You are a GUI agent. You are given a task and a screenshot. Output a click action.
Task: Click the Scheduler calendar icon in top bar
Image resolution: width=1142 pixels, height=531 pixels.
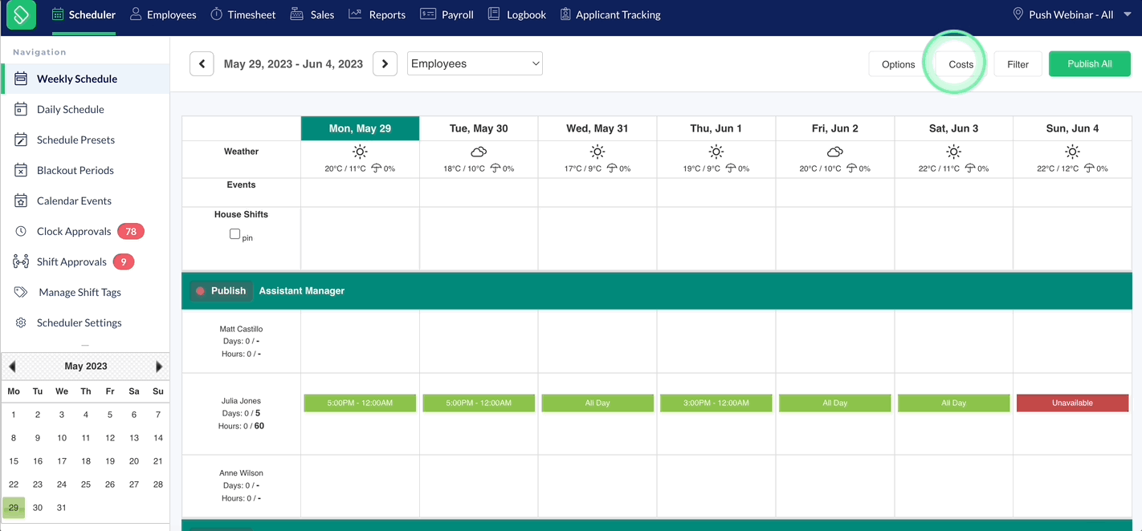(58, 14)
